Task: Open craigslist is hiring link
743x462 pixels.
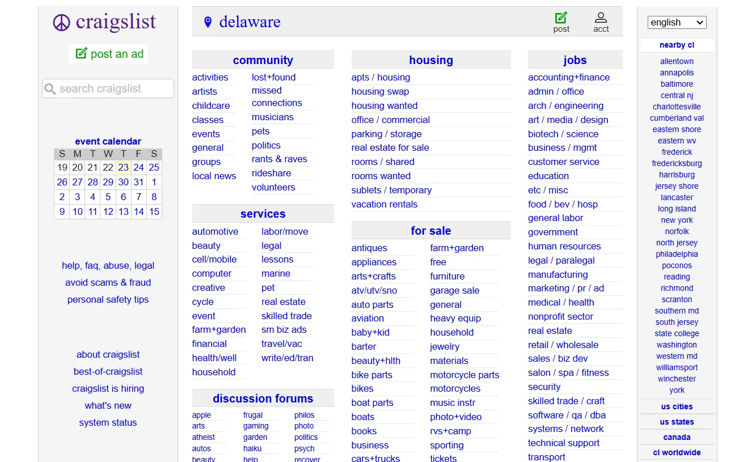Action: coord(108,388)
